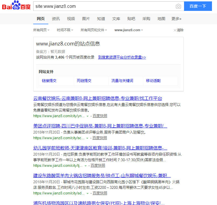Switch to the 资讯 tab
Viewport: 217px width, 205px height.
click(56, 19)
